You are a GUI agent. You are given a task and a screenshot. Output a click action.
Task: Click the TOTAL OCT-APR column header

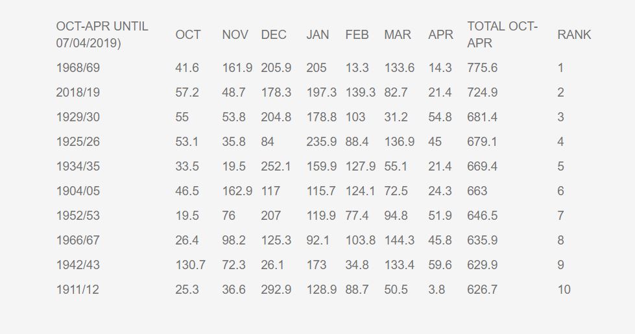[x=502, y=35]
